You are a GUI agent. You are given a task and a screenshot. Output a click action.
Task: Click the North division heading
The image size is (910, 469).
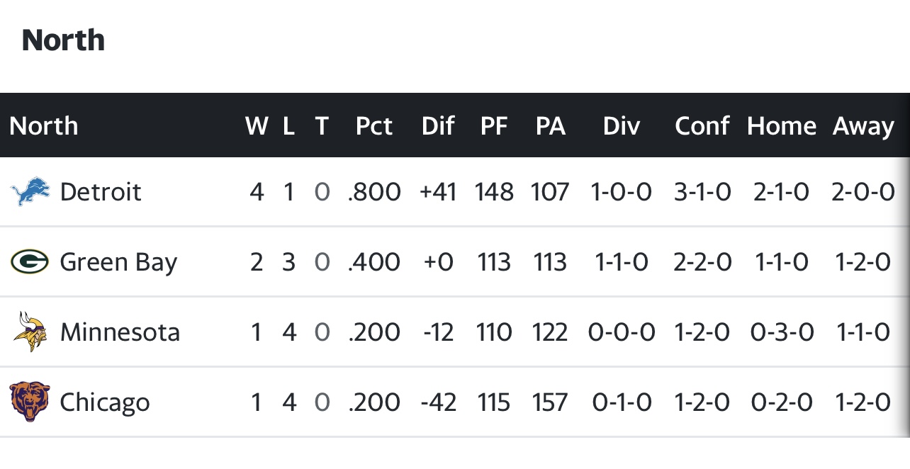[63, 40]
